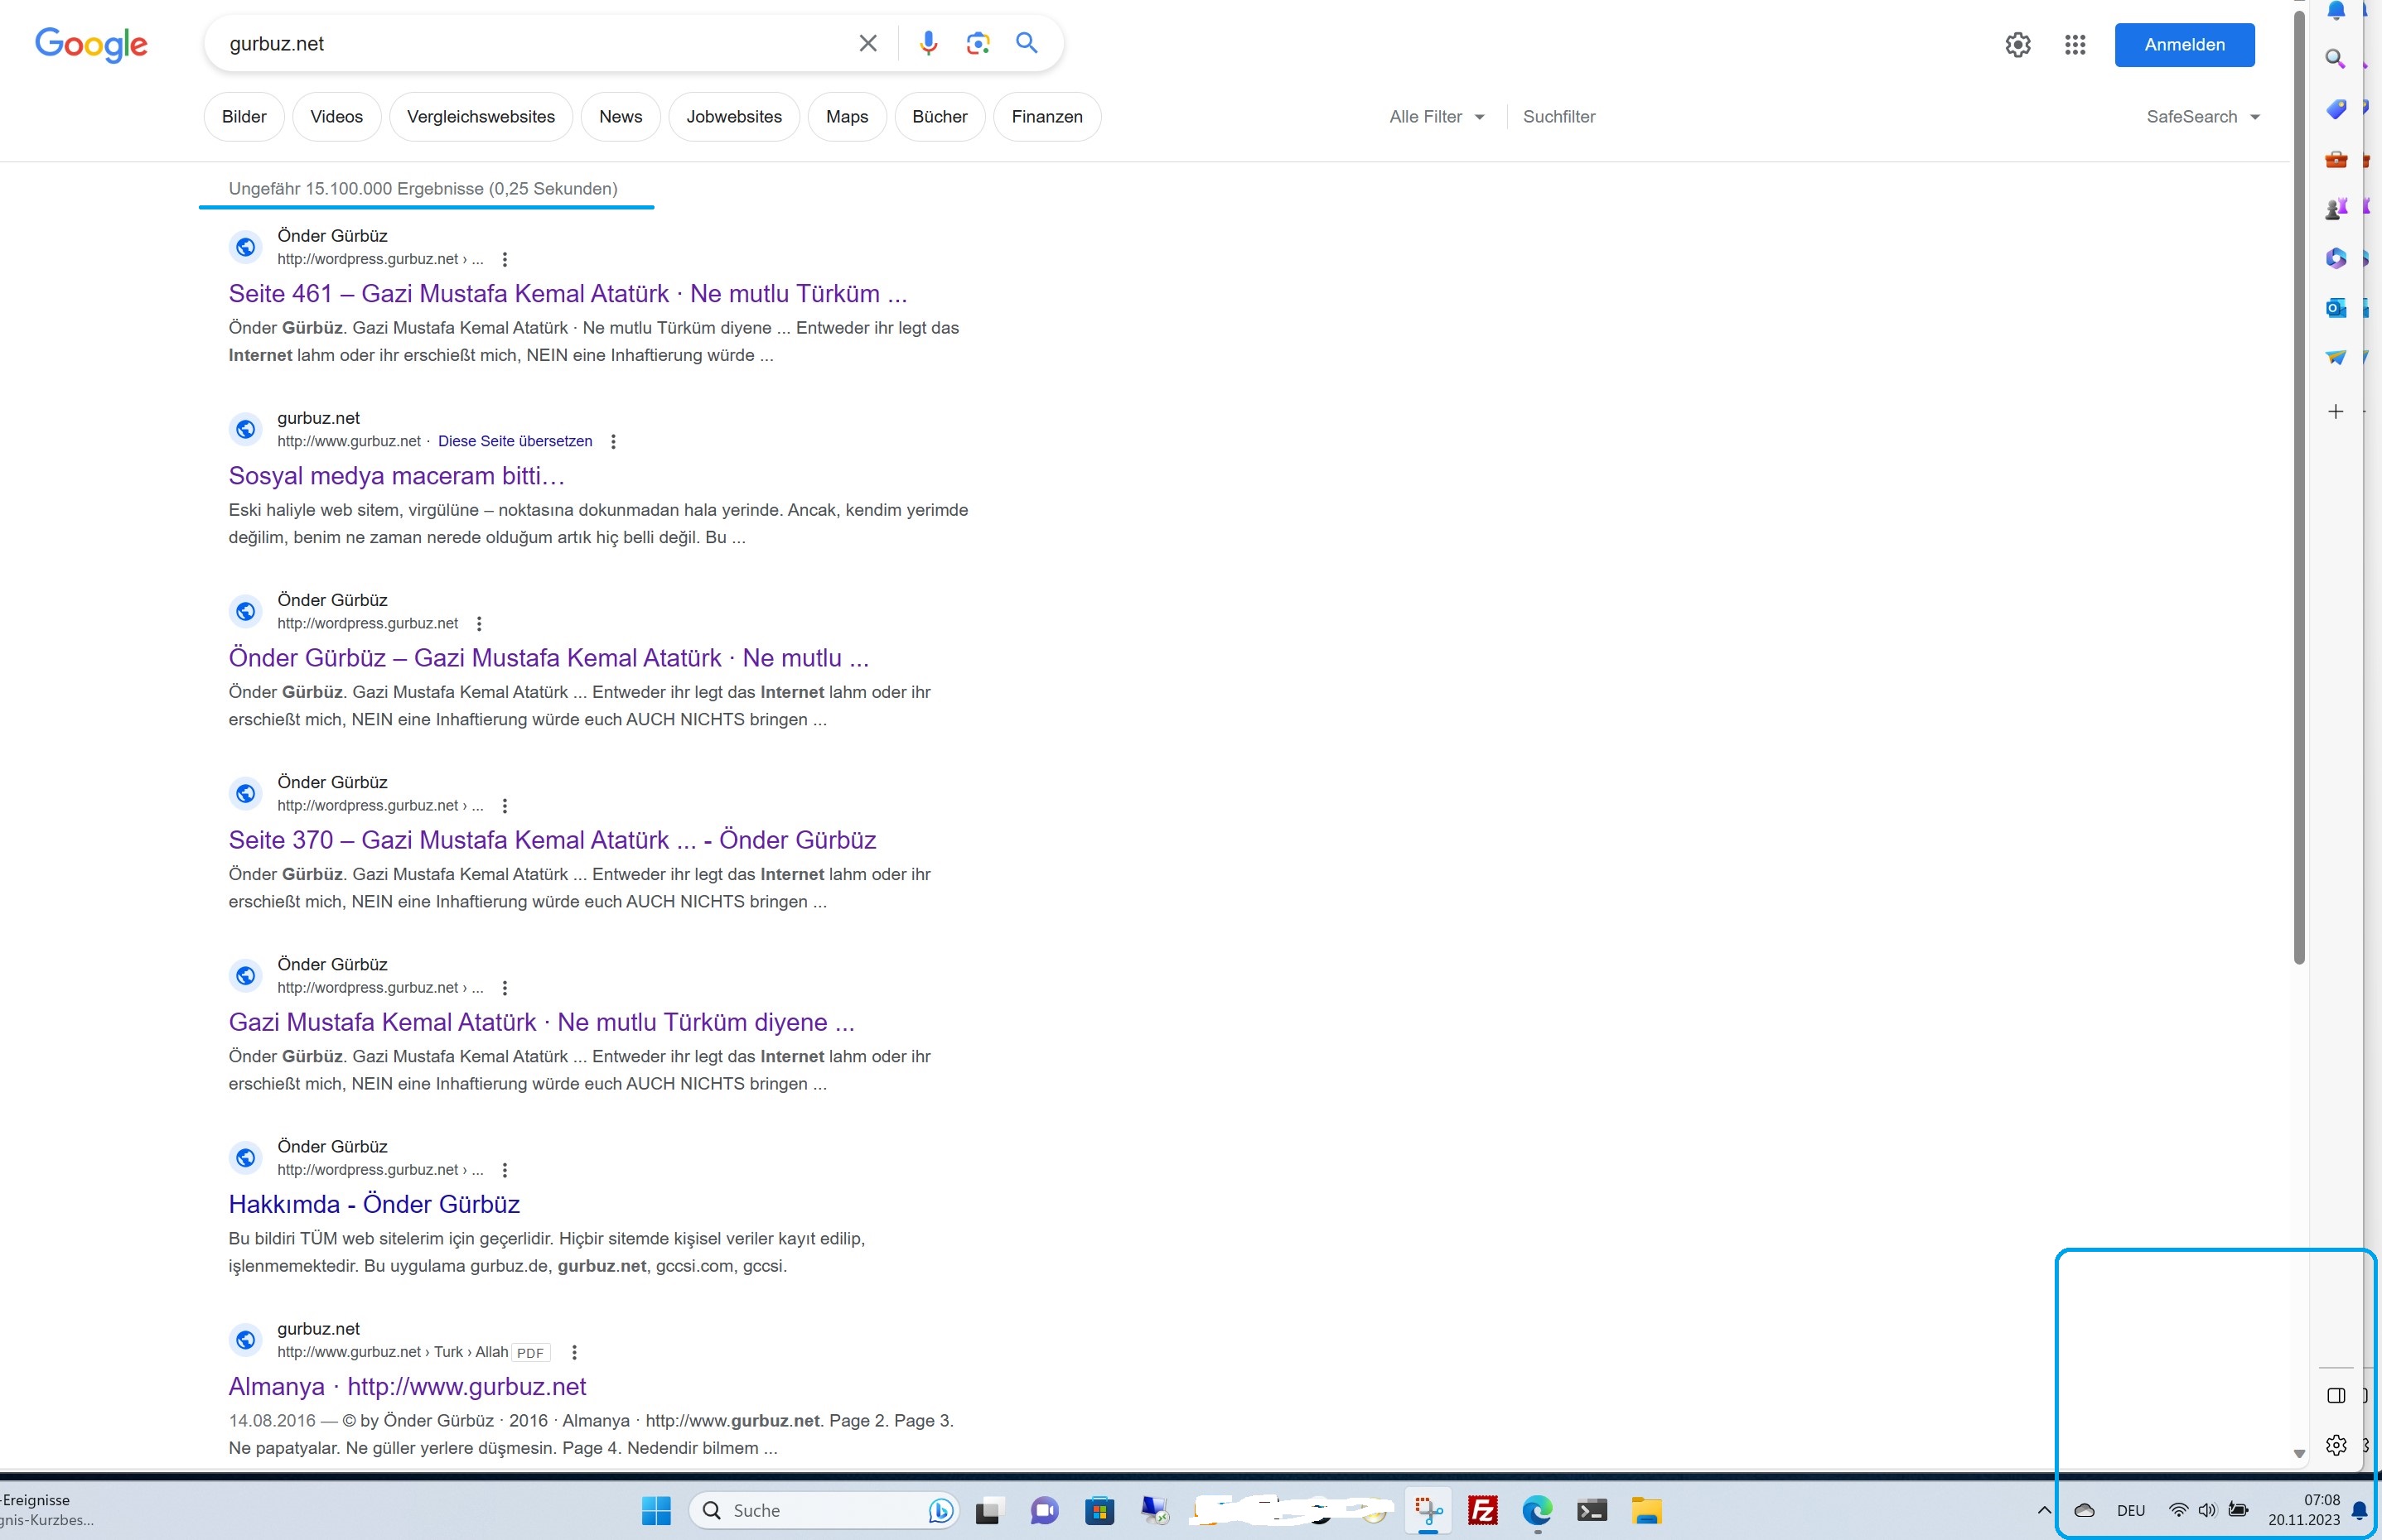Open Seite 370 – Gazi Mustafa Kemal result
This screenshot has width=2382, height=1540.
click(553, 840)
